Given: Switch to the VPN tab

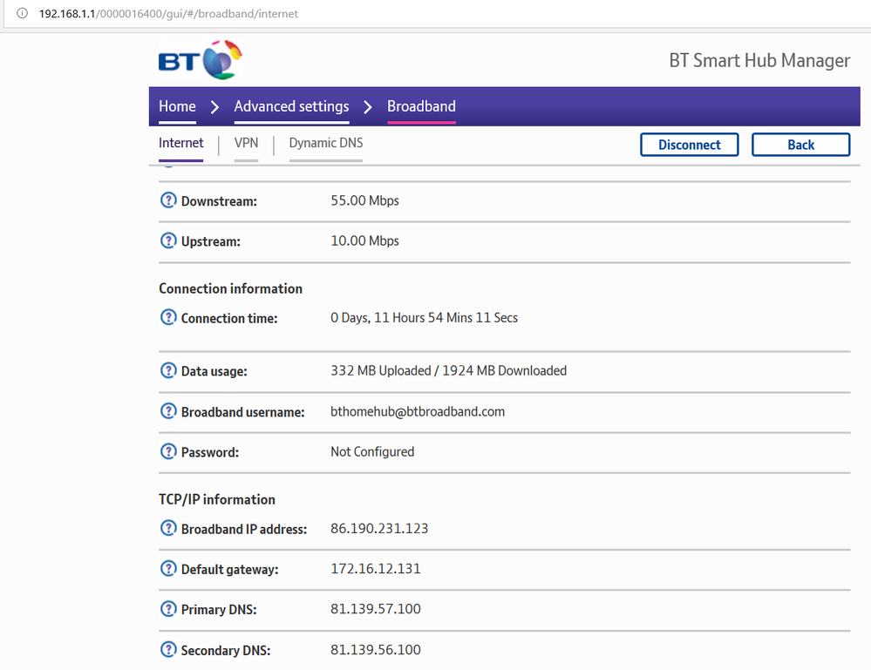Looking at the screenshot, I should point(246,143).
